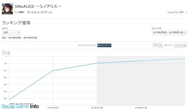Viewport: 188px width, 110px height.
Task: Open the date range dropdown
Action: tap(169, 32)
